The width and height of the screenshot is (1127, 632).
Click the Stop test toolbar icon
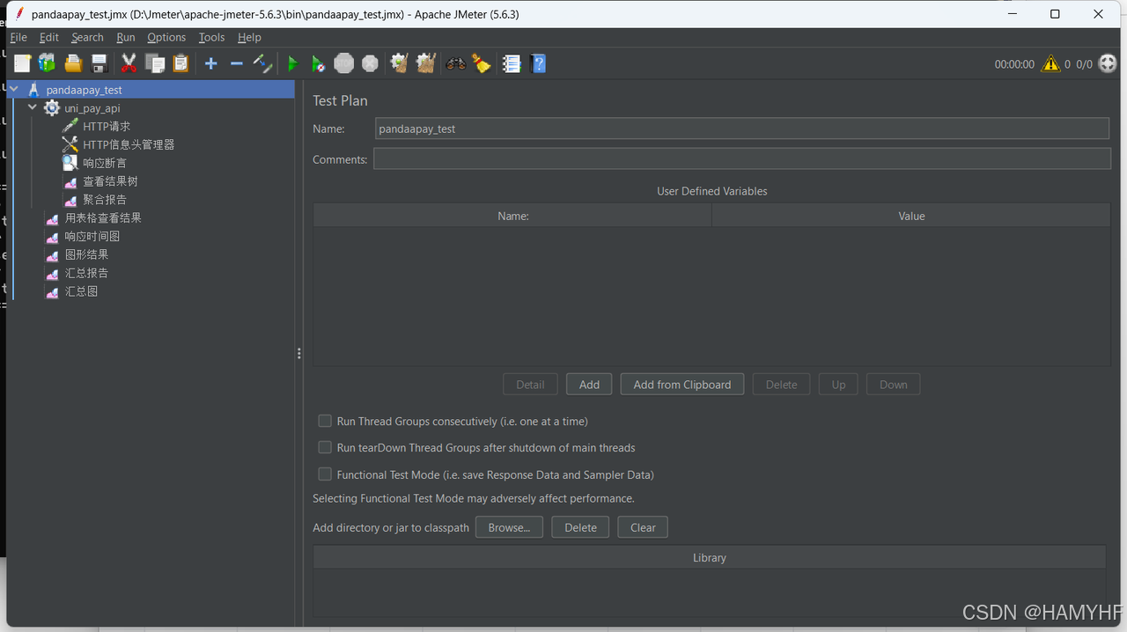pyautogui.click(x=343, y=63)
